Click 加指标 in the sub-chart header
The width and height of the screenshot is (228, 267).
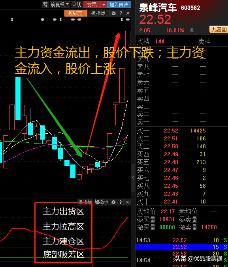[102, 202]
